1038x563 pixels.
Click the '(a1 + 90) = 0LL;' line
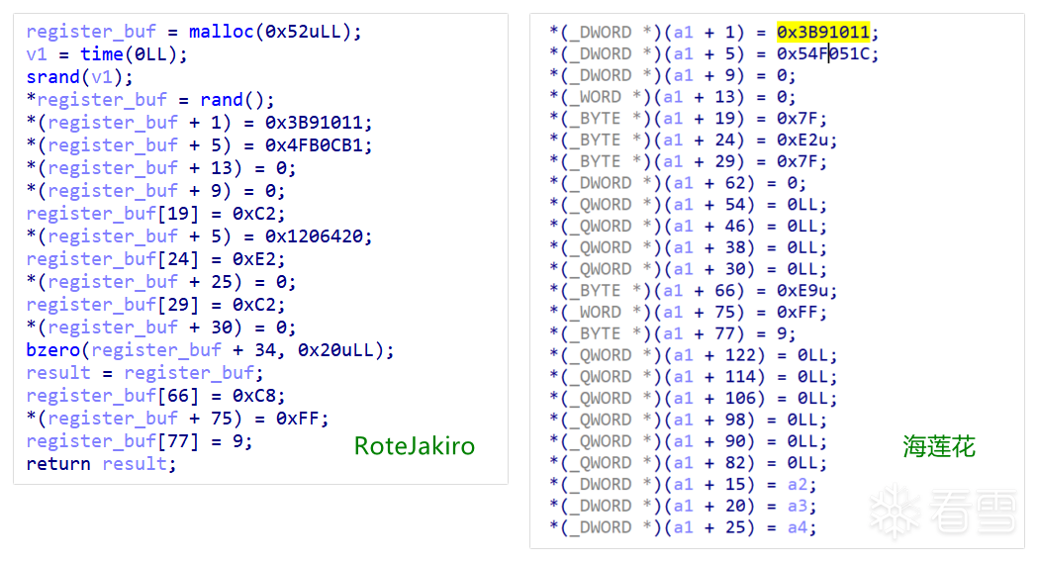click(688, 441)
